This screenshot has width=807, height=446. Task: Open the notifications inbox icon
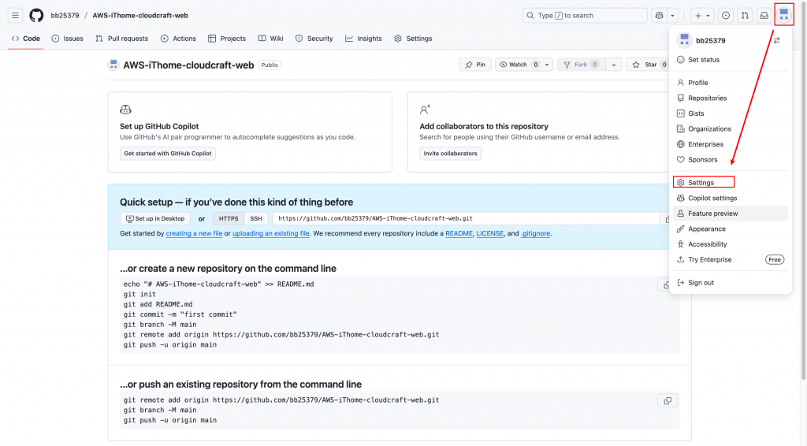(x=764, y=15)
